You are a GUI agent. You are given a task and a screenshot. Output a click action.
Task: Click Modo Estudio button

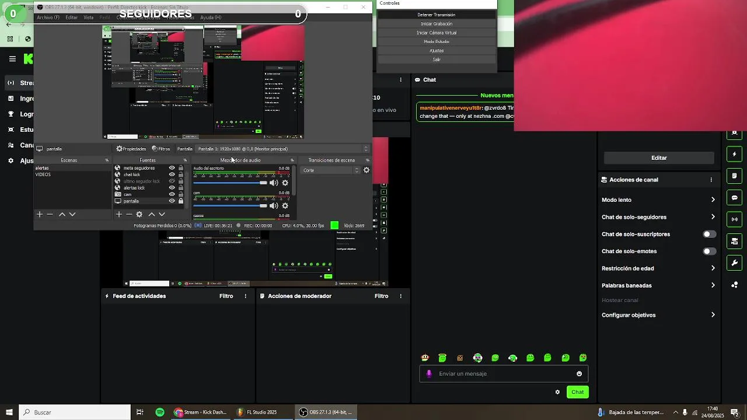437,42
